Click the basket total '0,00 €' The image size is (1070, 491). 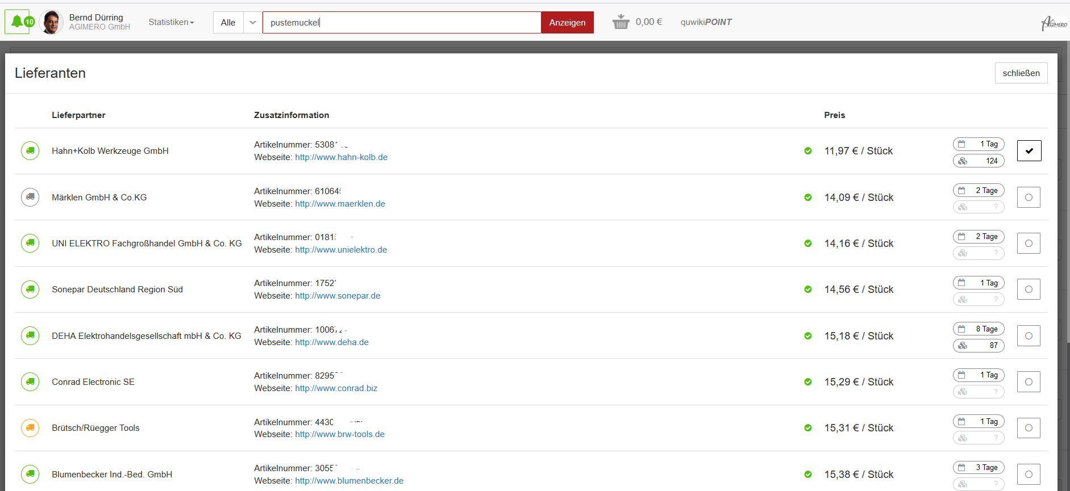coord(649,22)
